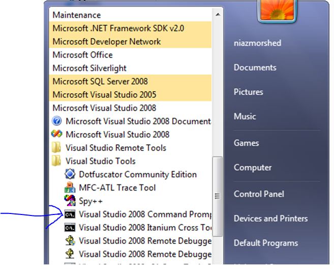Open the Music library
Screen dimensions: 334x269
tap(245, 116)
